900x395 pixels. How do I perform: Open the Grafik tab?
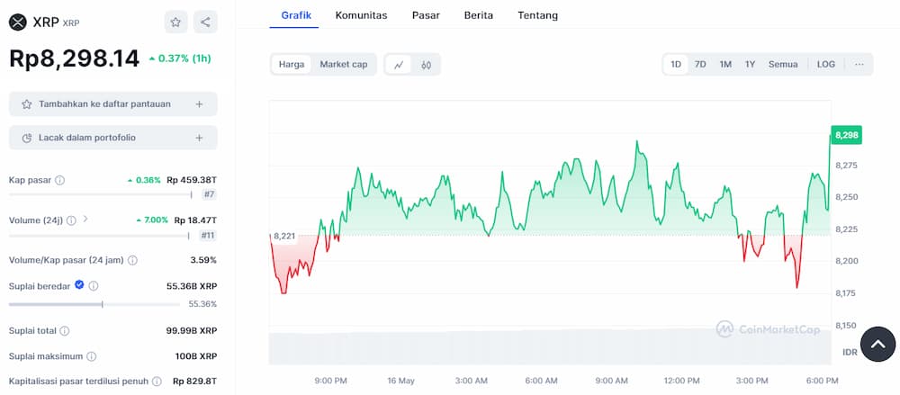296,15
